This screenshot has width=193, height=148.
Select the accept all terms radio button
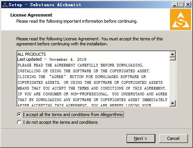tap(19, 115)
